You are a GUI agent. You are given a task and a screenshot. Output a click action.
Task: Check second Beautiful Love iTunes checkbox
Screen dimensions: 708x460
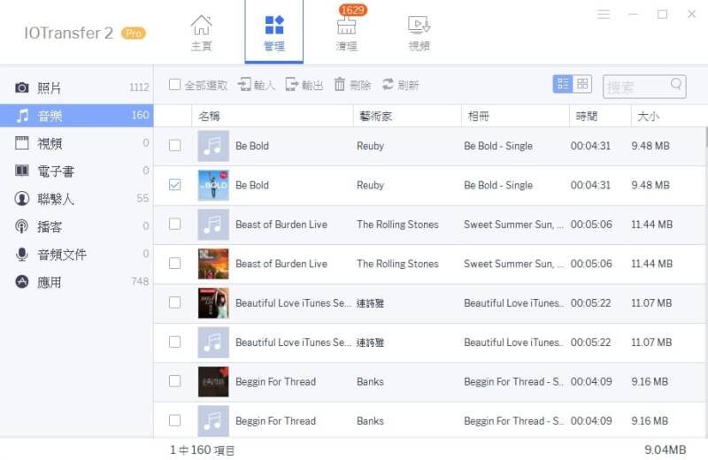(174, 341)
